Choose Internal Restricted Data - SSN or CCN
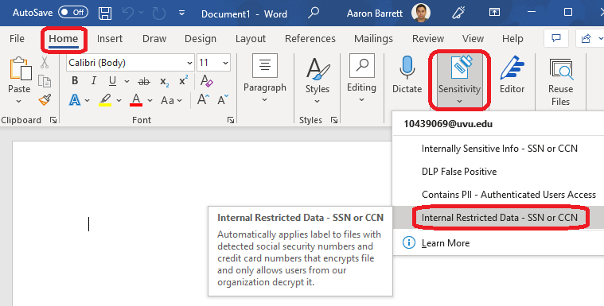Image resolution: width=604 pixels, height=306 pixels. pyautogui.click(x=499, y=218)
